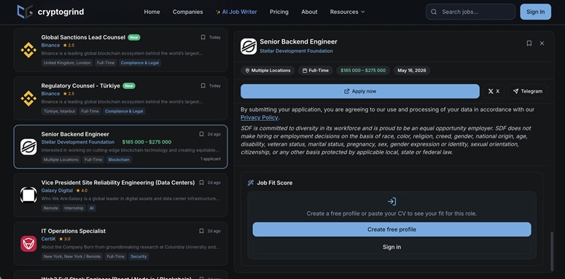Open Stellar Development Foundation link in detail panel
Image resolution: width=565 pixels, height=279 pixels.
[296, 51]
